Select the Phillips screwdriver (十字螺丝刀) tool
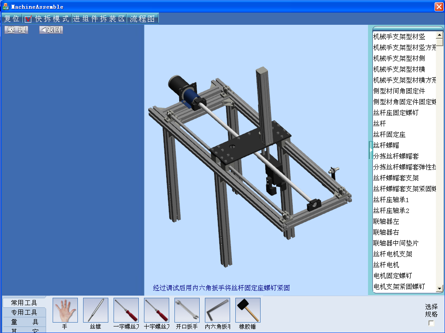 coord(156,310)
